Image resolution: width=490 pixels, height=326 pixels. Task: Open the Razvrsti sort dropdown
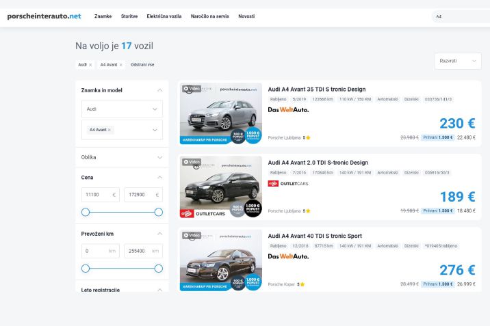(458, 61)
